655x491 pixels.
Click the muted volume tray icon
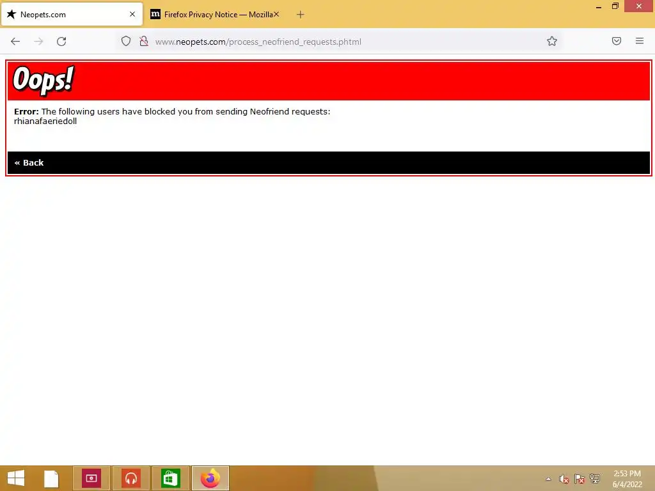pos(564,479)
